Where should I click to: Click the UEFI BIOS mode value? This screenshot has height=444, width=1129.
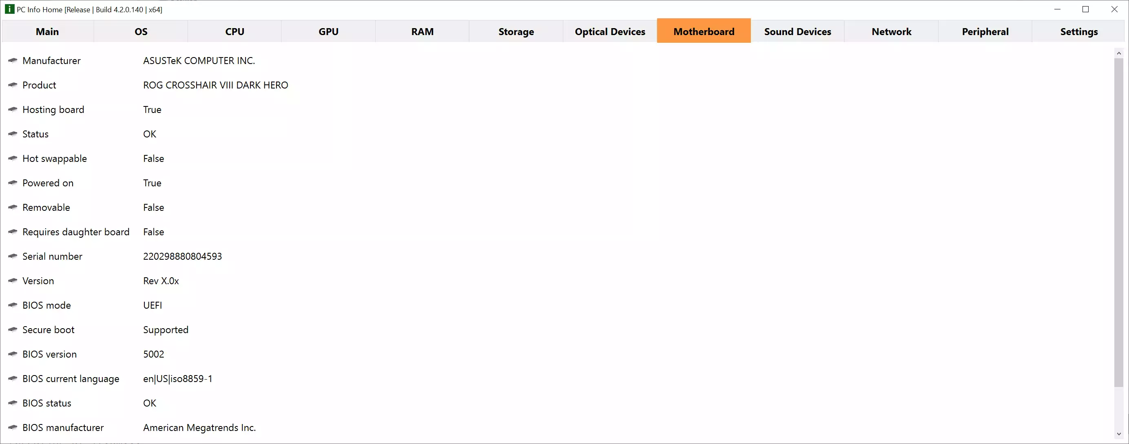click(153, 305)
